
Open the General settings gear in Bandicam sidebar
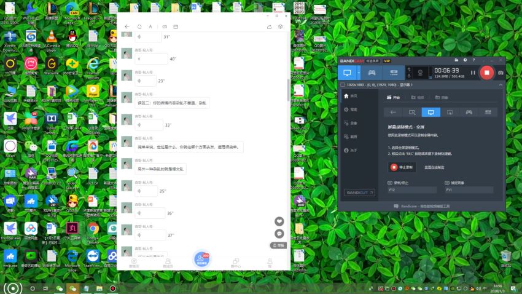tap(351, 109)
